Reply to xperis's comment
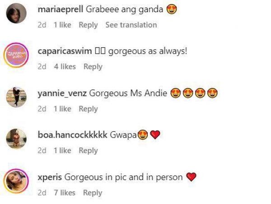 pos(93,193)
